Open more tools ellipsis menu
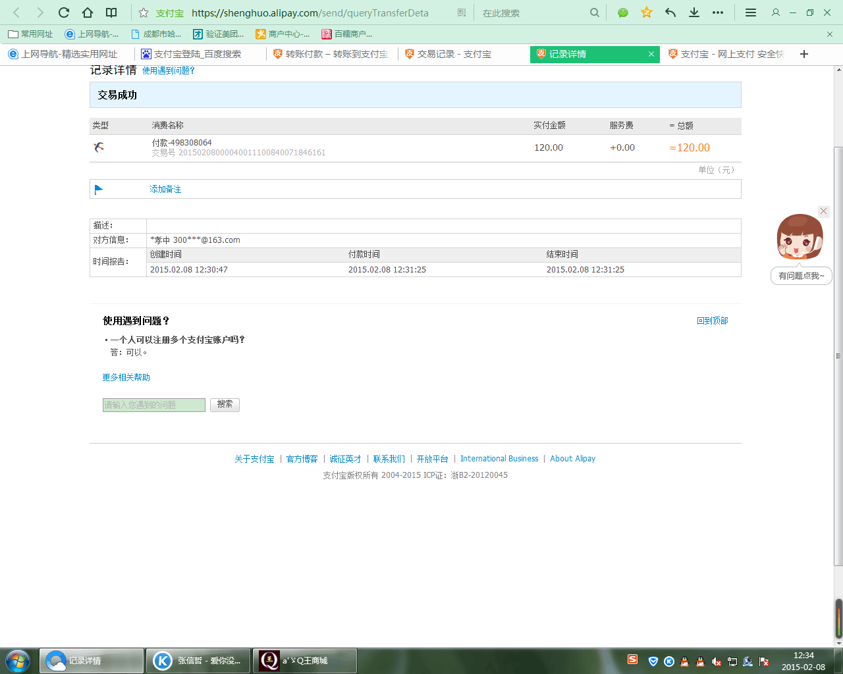 tap(718, 13)
